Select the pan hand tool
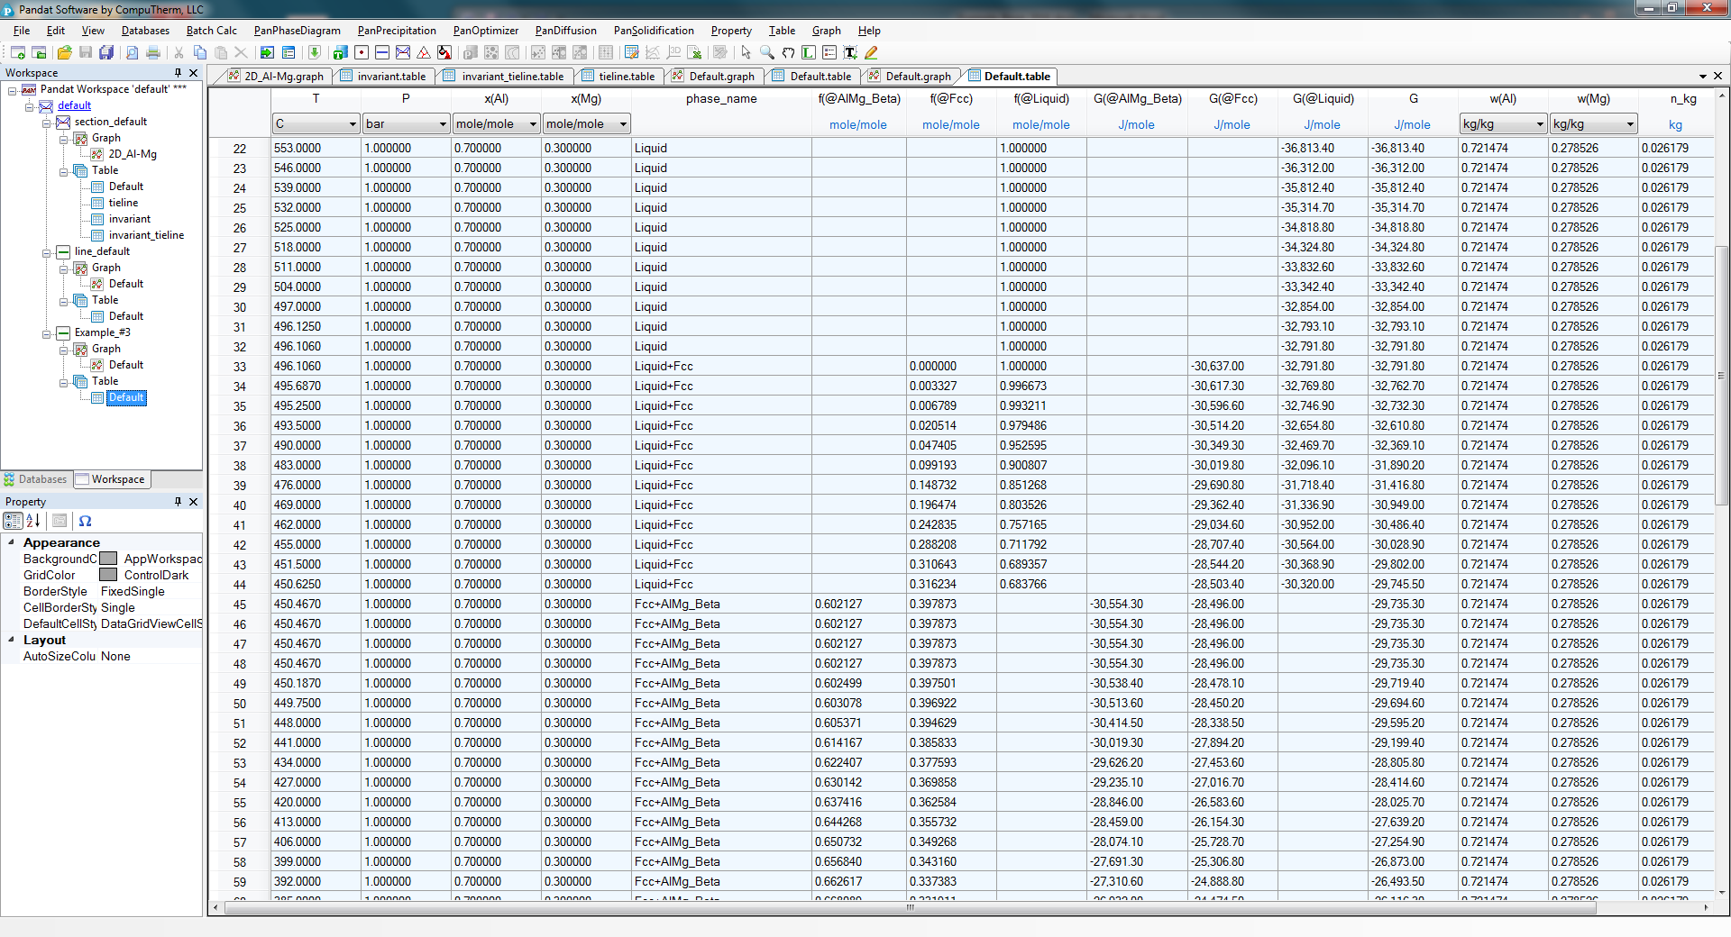The image size is (1731, 937). 788,53
